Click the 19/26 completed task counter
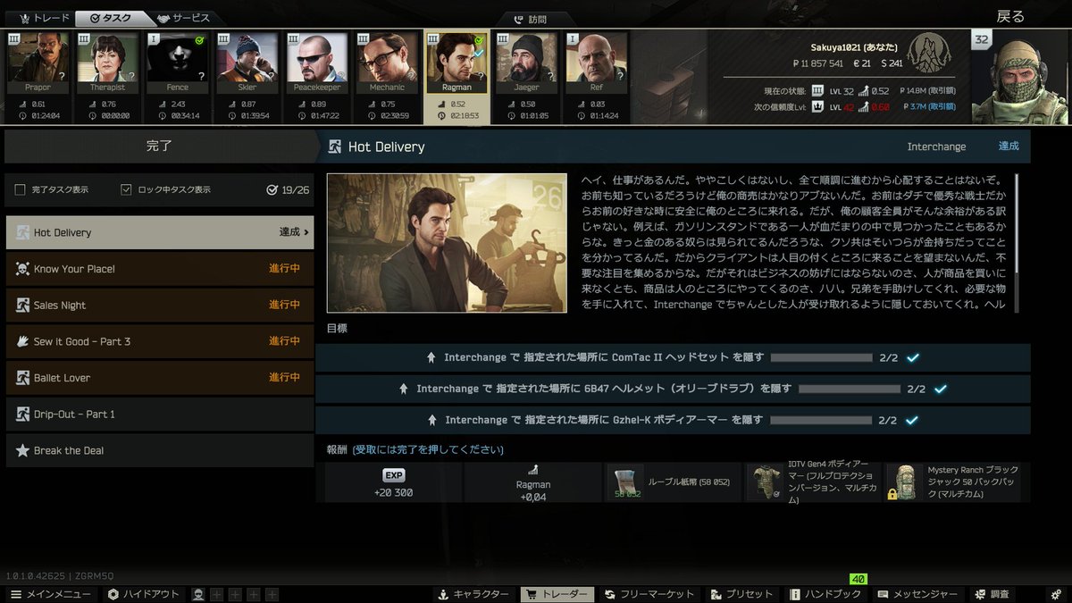This screenshot has width=1072, height=603. pos(288,189)
